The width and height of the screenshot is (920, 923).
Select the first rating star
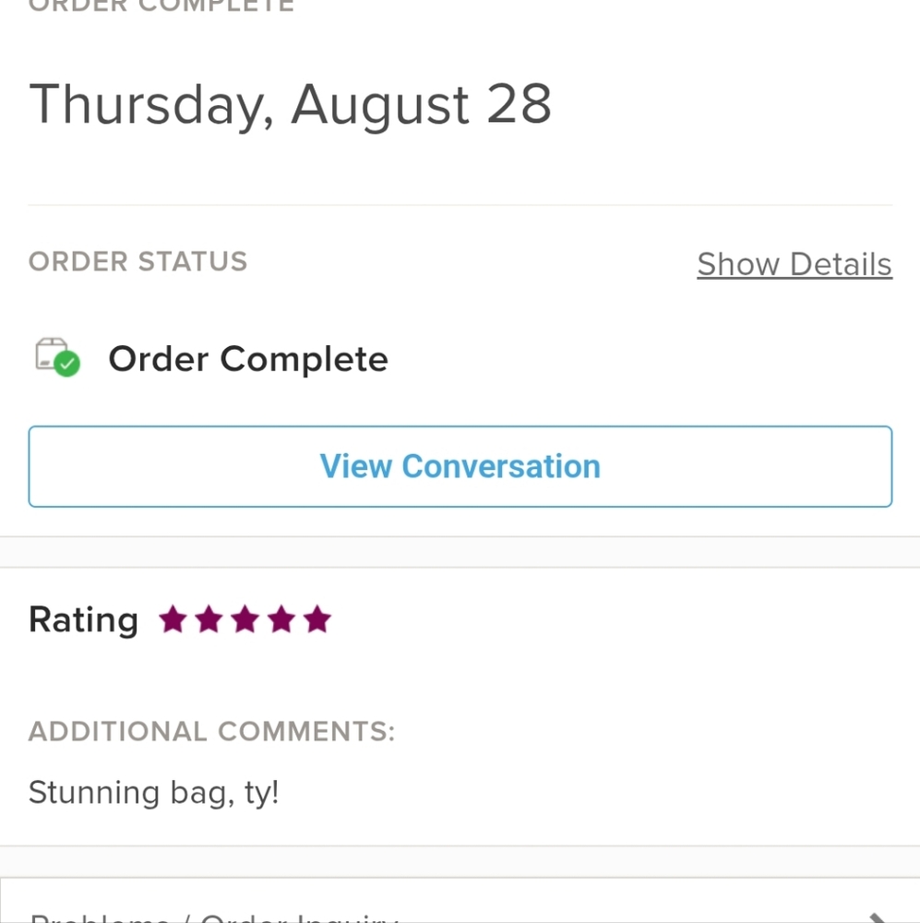(173, 619)
